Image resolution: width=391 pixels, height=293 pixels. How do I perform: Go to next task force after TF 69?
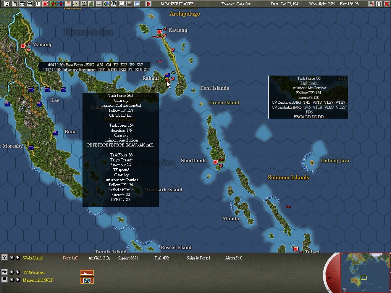coord(18,272)
